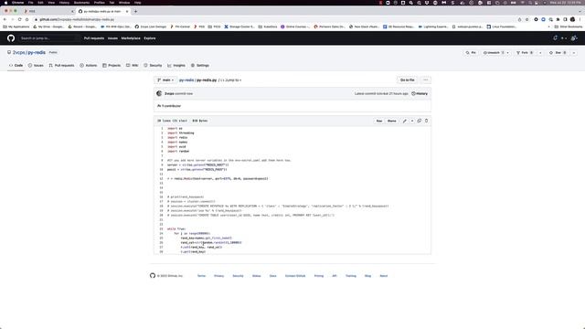Open the Jump to symbol dropdown
This screenshot has width=585, height=329.
tap(231, 80)
